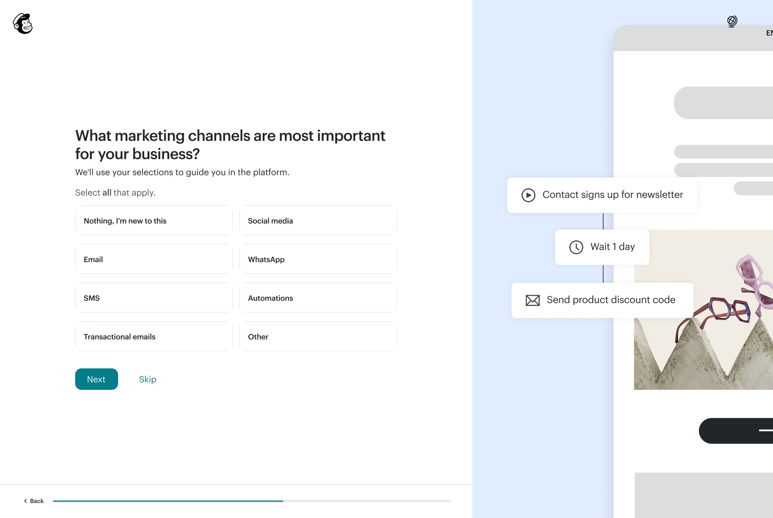Toggle the WhatsApp channel option
The image size is (773, 518).
pyautogui.click(x=318, y=259)
